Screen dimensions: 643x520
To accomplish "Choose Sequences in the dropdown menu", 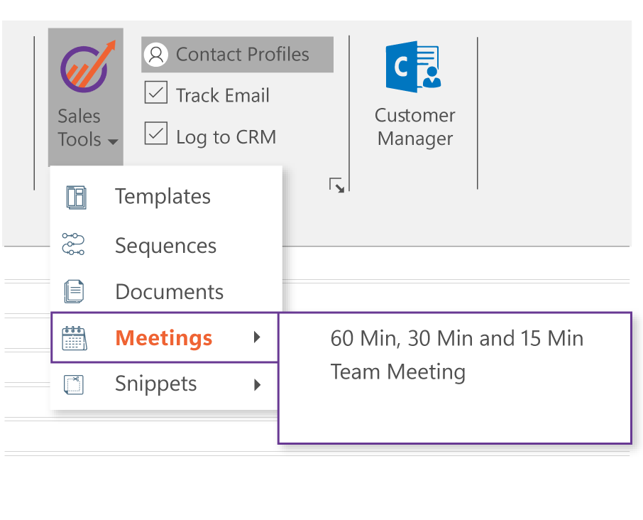I will tap(165, 246).
